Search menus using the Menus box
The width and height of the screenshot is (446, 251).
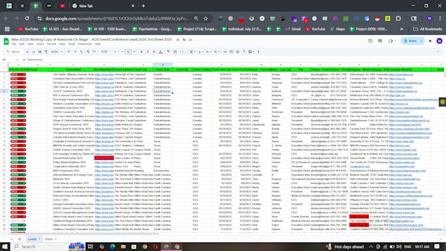tap(13, 52)
